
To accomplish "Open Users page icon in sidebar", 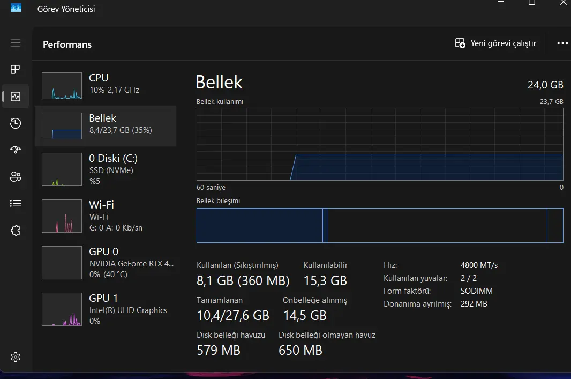I will point(16,177).
